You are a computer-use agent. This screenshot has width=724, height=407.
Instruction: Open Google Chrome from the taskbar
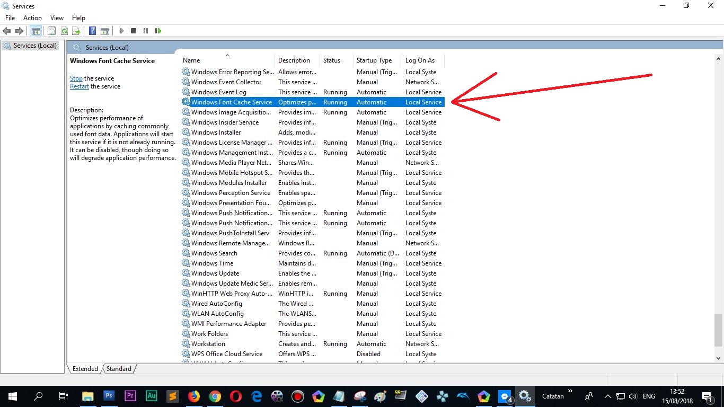[215, 396]
